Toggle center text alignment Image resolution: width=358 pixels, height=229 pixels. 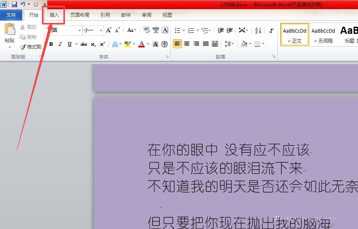[187, 44]
